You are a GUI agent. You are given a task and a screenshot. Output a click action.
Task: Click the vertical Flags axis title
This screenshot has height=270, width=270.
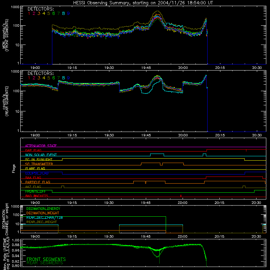[13, 168]
